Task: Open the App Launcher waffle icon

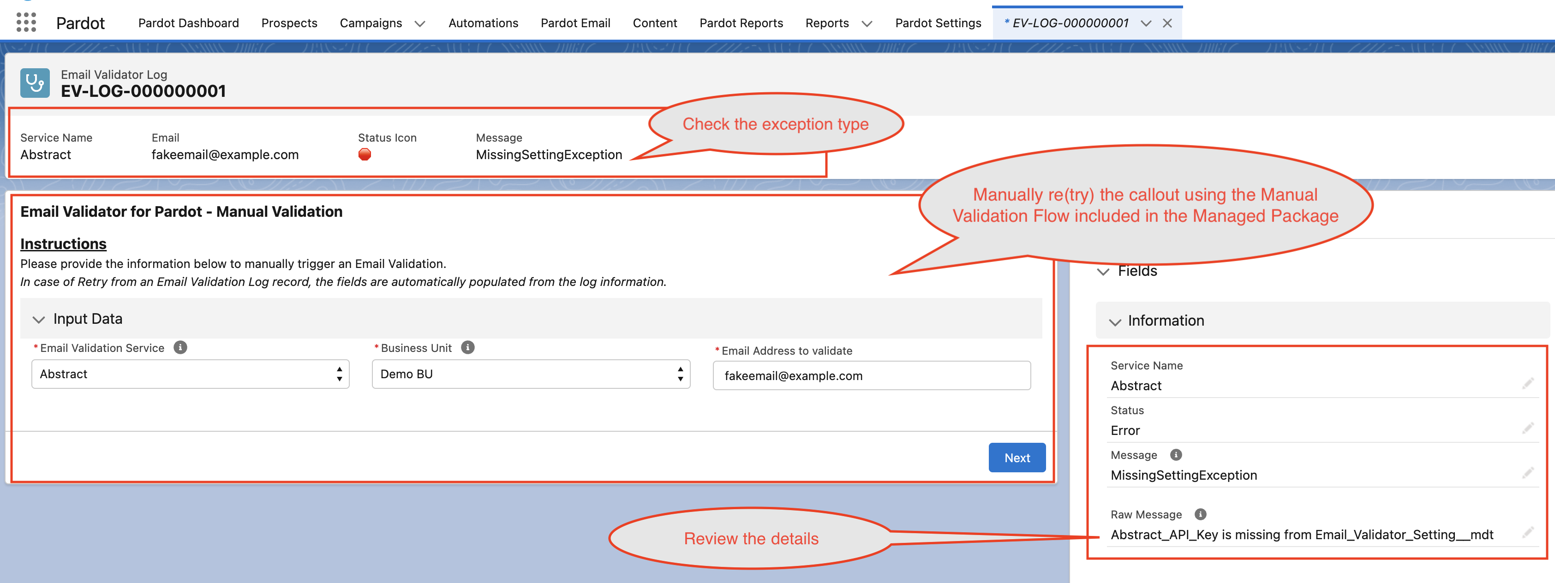Action: point(26,23)
